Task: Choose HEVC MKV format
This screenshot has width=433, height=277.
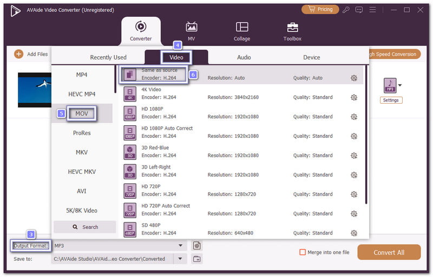Action: tap(82, 172)
